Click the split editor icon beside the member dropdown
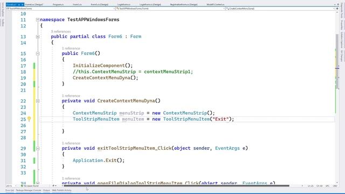This screenshot has height=194, width=345. pyautogui.click(x=337, y=9)
